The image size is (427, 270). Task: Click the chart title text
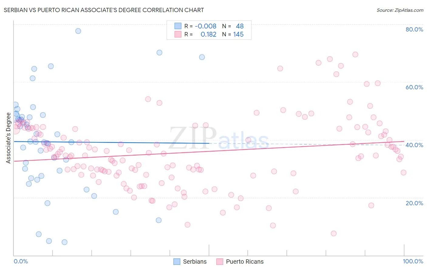click(104, 10)
